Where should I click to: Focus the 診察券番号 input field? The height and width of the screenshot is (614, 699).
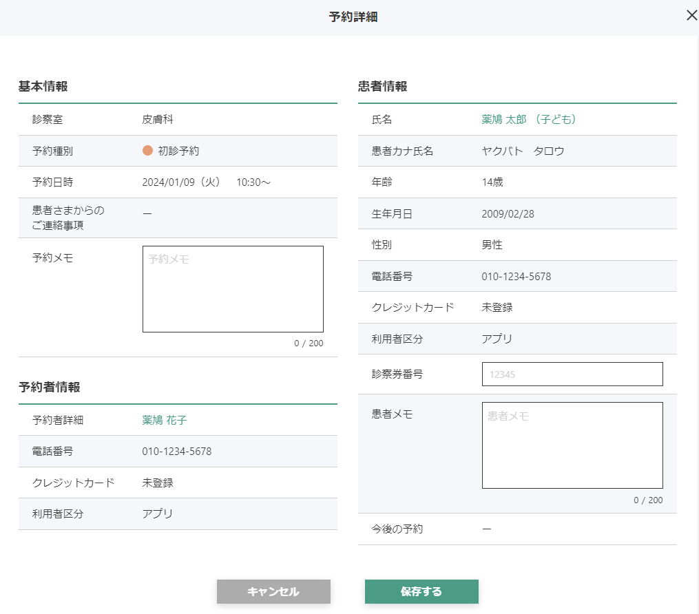pos(572,374)
